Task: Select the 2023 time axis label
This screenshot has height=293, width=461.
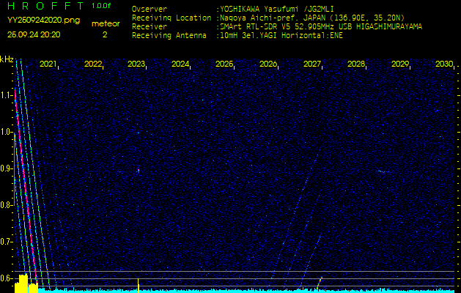Action: click(136, 64)
